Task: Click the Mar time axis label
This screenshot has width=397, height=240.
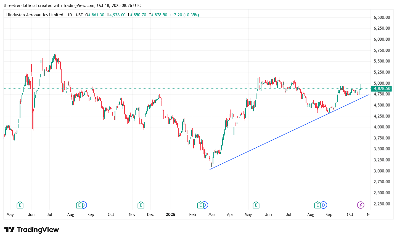Action: point(212,215)
